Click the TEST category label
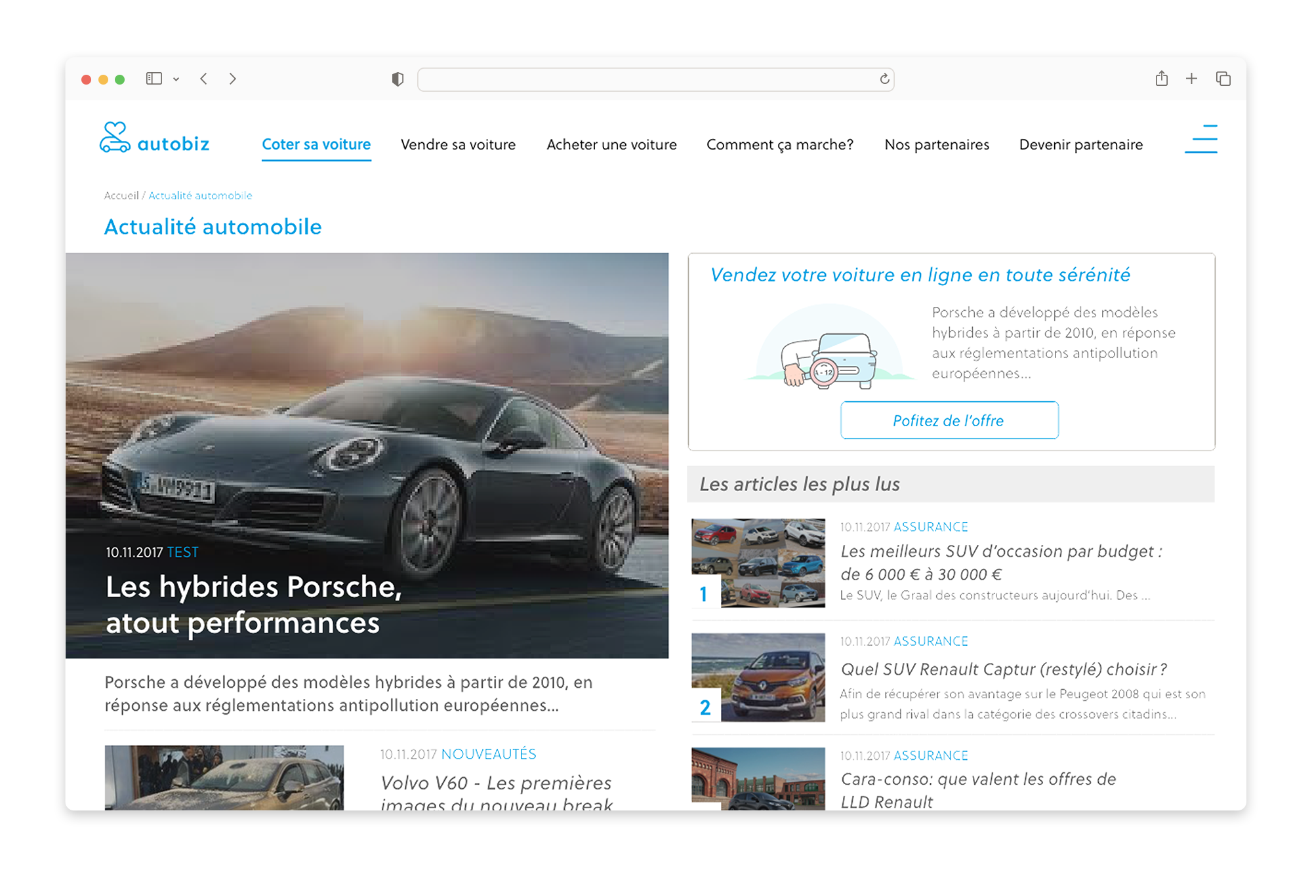1312x874 pixels. [183, 552]
